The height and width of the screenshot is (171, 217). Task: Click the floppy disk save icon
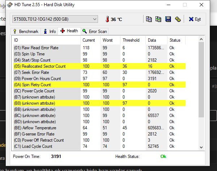pyautogui.click(x=168, y=19)
